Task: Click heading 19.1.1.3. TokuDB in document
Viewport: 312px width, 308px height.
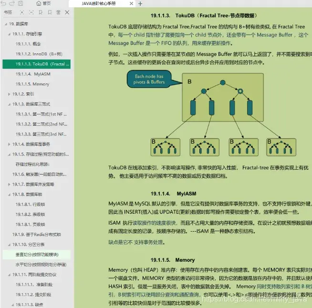Action: click(x=204, y=16)
